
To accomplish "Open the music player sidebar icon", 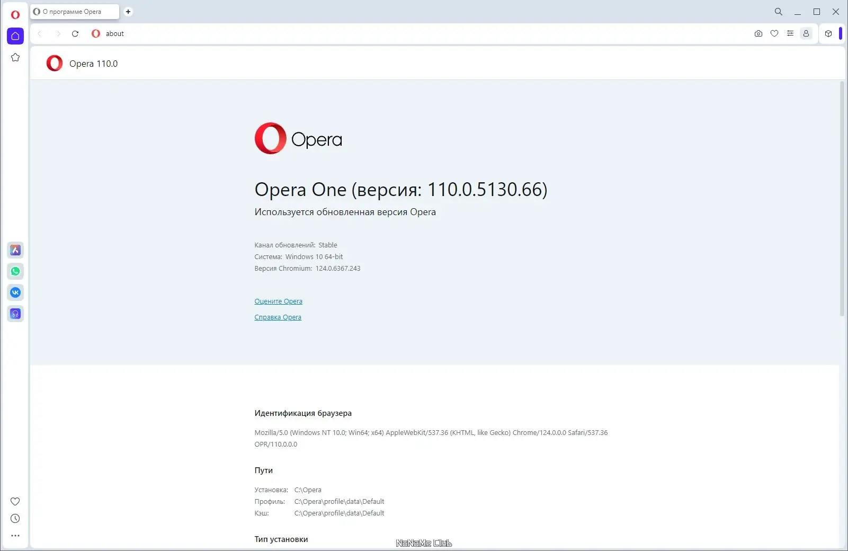I will 15,314.
